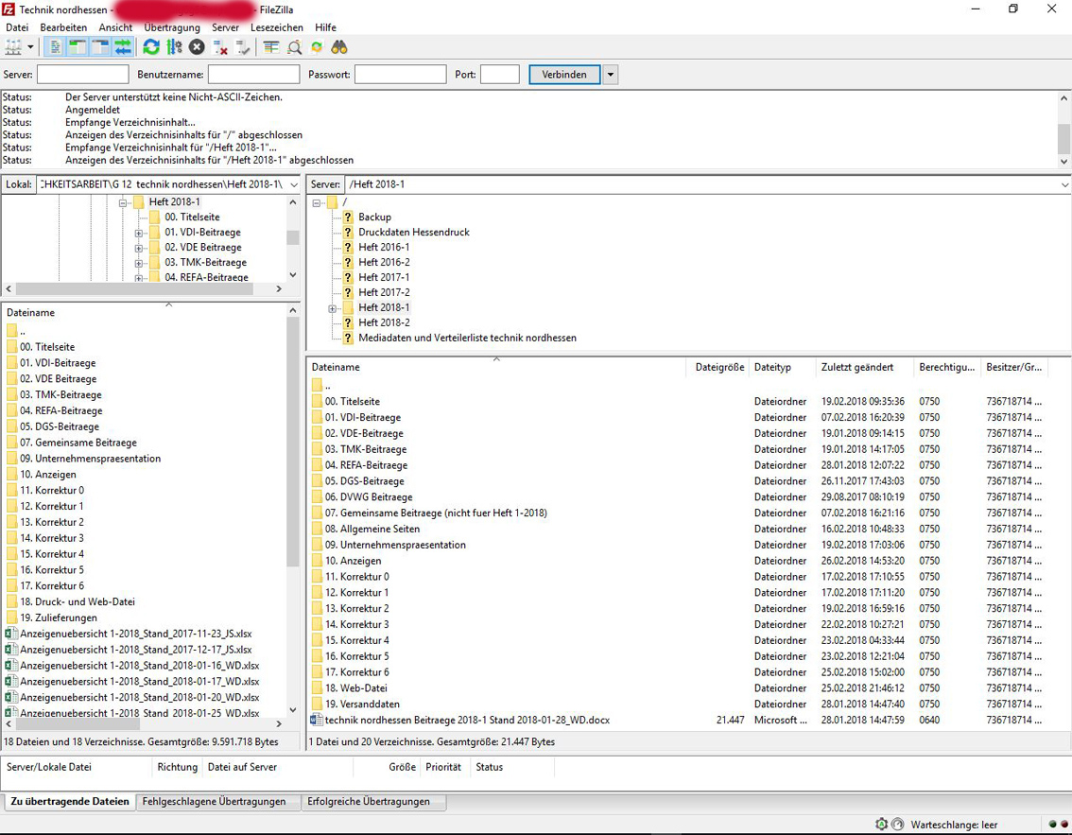The height and width of the screenshot is (835, 1072).
Task: Toggle the message log display
Action: coord(54,47)
